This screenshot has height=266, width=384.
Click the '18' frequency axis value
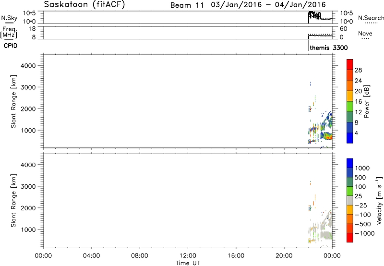coord(32,29)
